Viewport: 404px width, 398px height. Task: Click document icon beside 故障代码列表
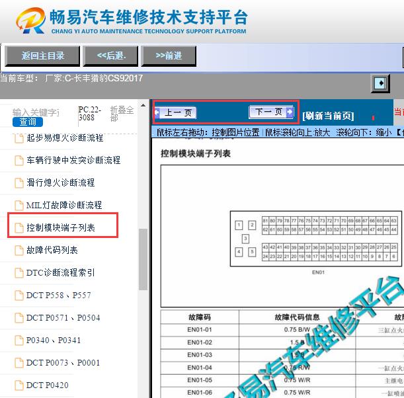pos(19,250)
